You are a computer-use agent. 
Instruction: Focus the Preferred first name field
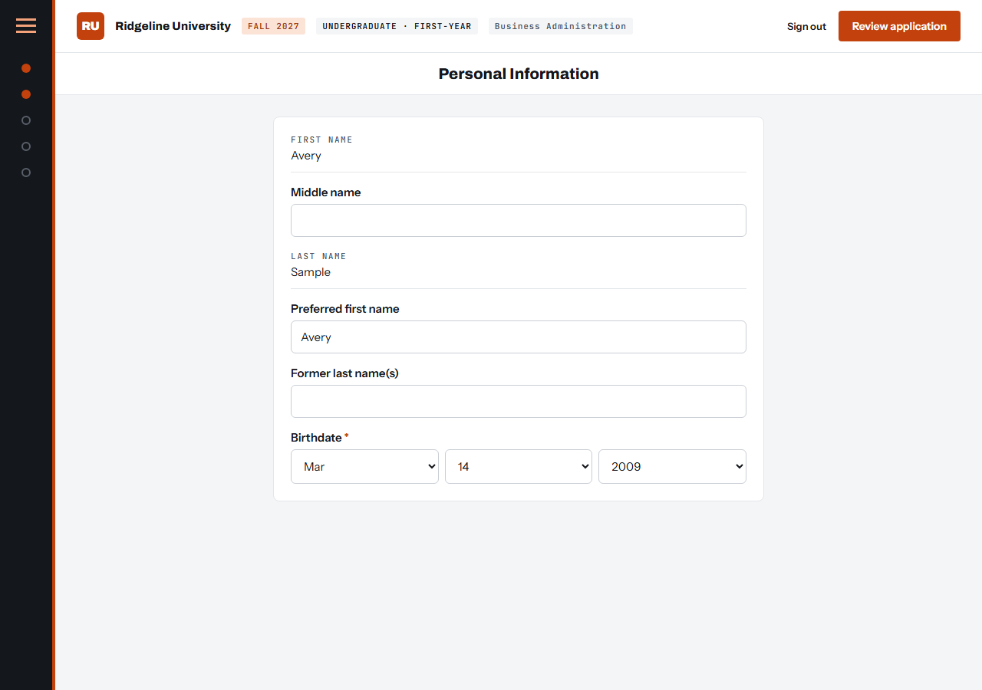519,337
